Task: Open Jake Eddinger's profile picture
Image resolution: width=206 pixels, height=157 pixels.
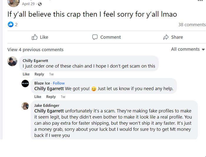Action: point(25,106)
